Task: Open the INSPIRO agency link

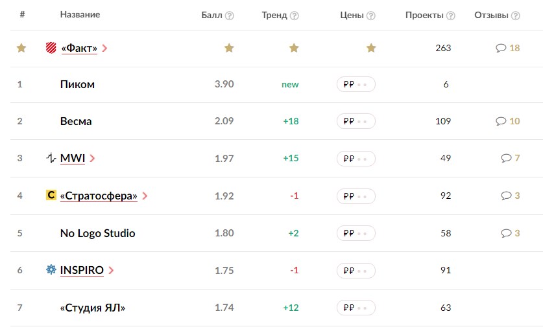Action: coord(82,270)
